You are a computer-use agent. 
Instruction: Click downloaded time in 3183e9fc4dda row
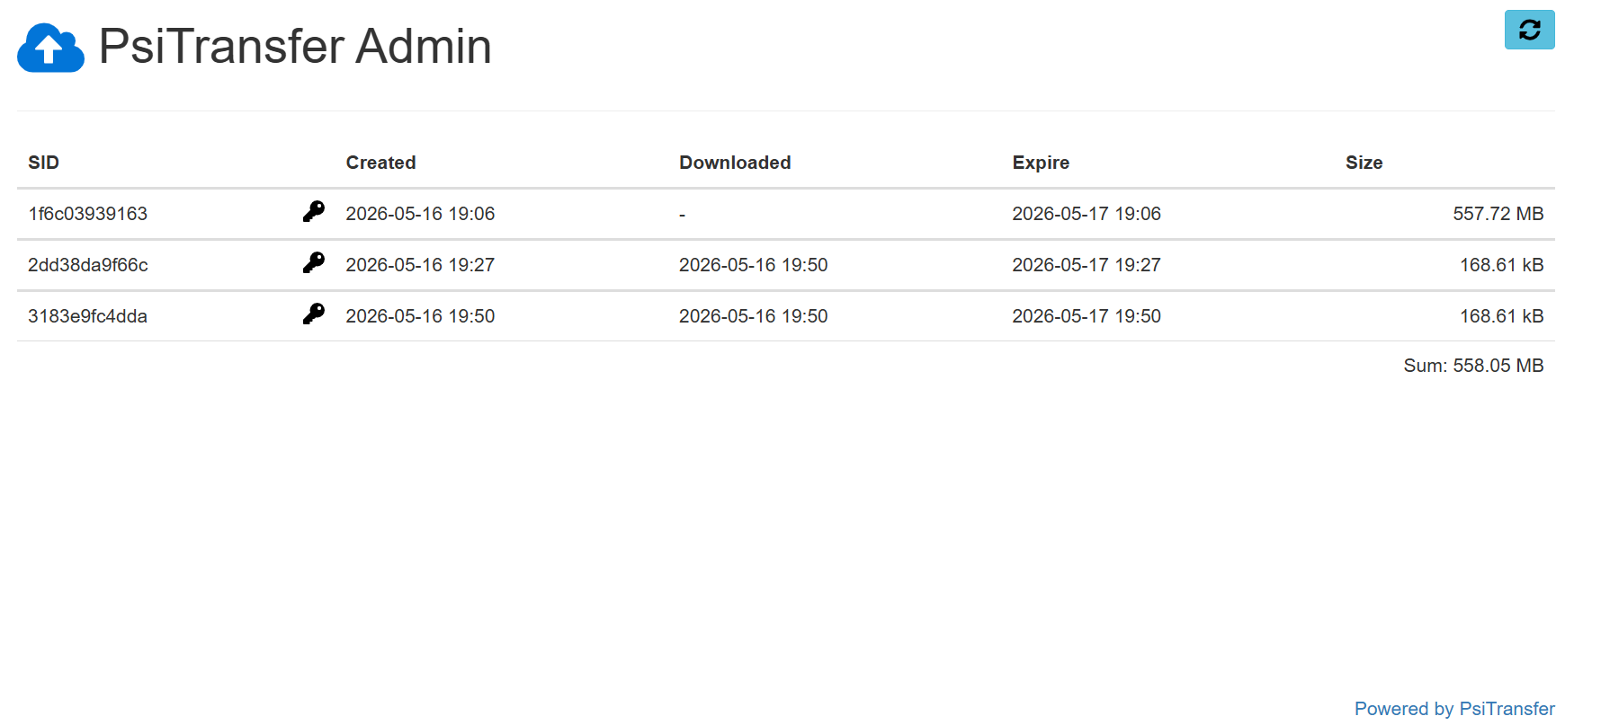click(753, 316)
